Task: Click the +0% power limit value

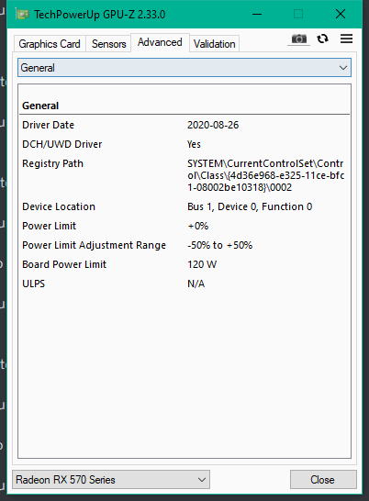Action: point(198,226)
